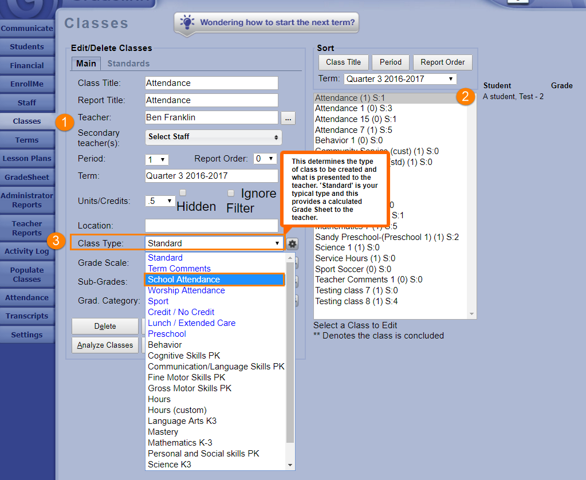
Task: Open the Units/Credits dropdown
Action: (160, 201)
